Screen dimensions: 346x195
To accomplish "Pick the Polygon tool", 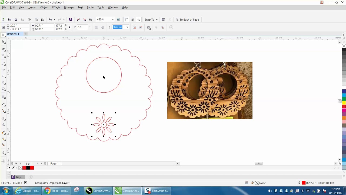I will point(3,89).
